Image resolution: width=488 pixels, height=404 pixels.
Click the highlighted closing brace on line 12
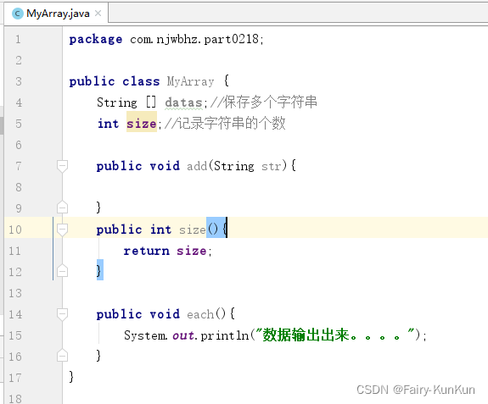coord(99,270)
